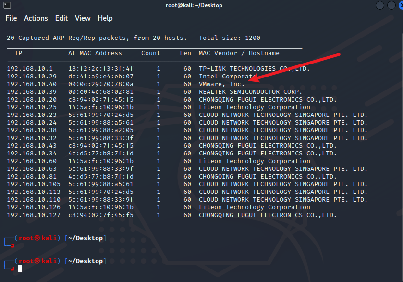Click the window title root@kali: ~/Desktop
The width and height of the screenshot is (403, 282).
click(194, 5)
